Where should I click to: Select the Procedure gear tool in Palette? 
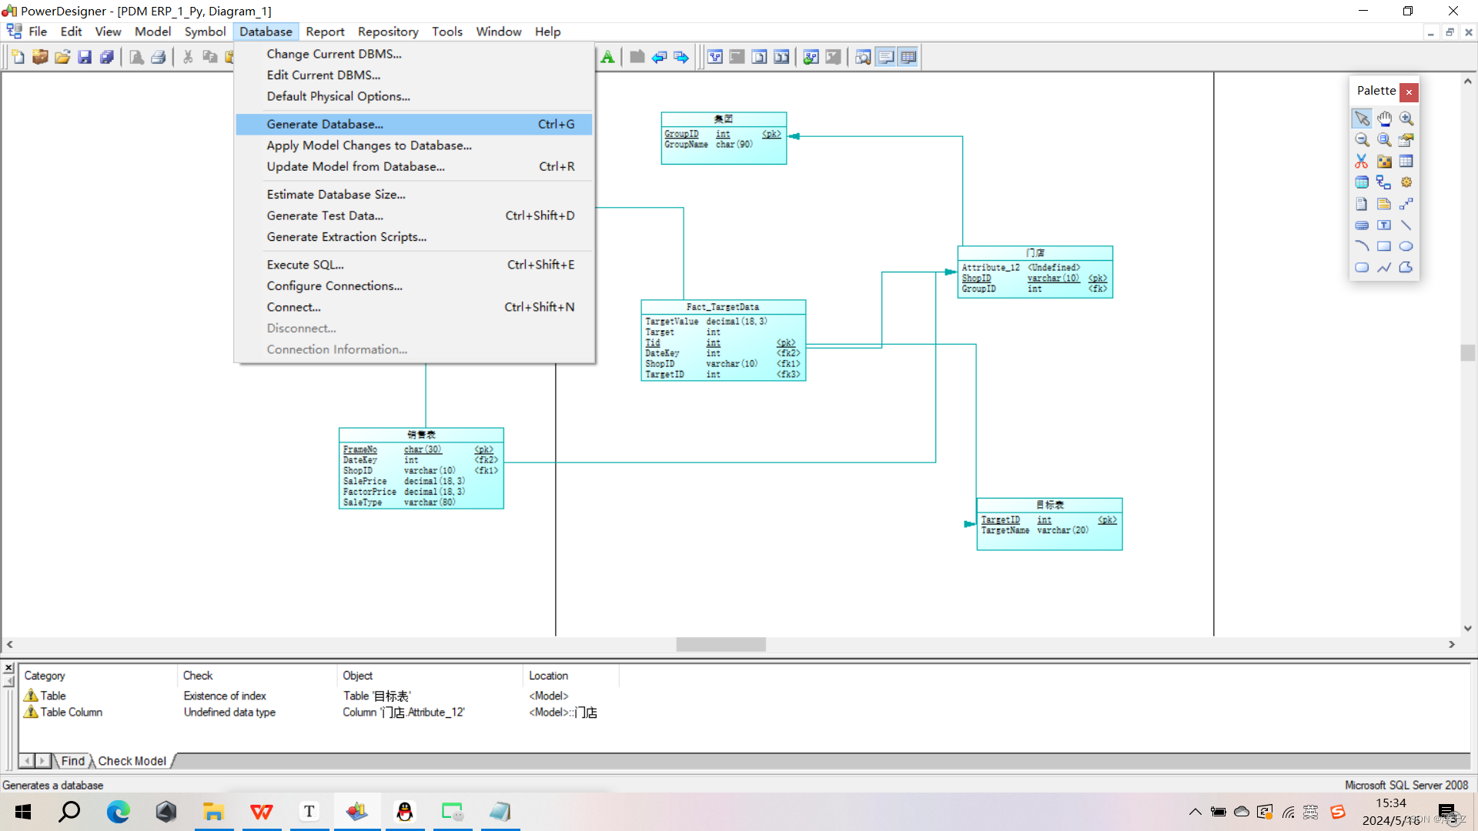pos(1406,182)
